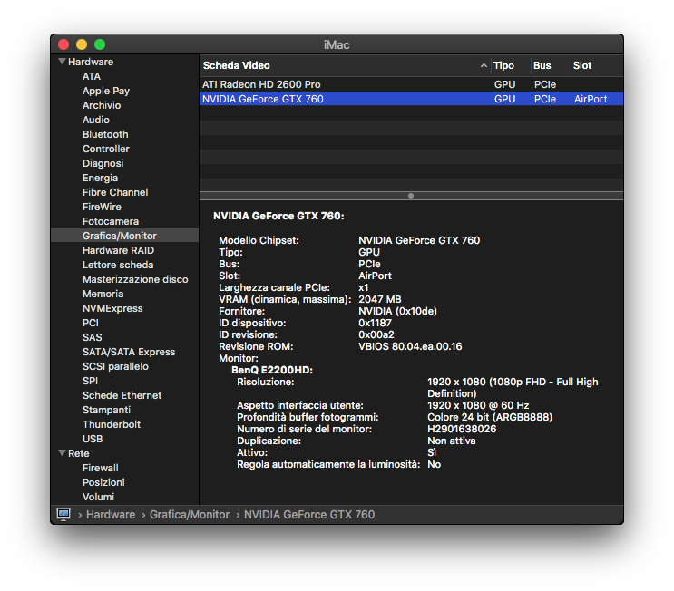Select Firewall under Rete
This screenshot has height=591, width=674.
101,468
